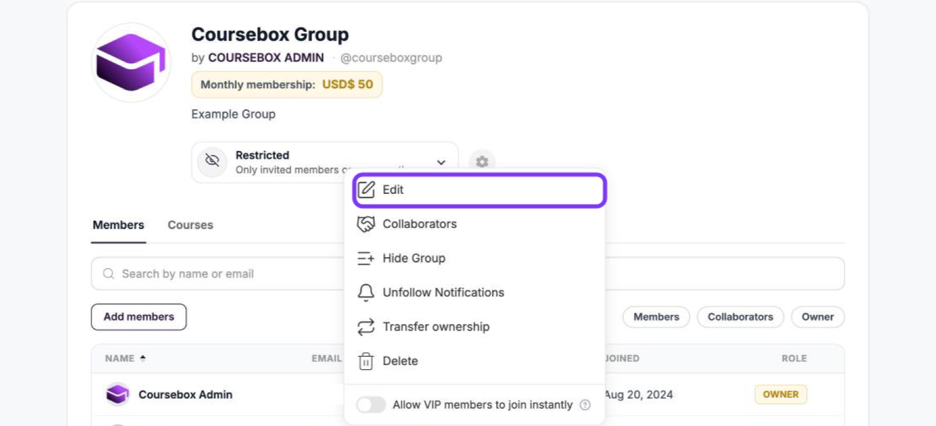Click the Edit pencil icon
The height and width of the screenshot is (426, 936).
[x=366, y=190]
